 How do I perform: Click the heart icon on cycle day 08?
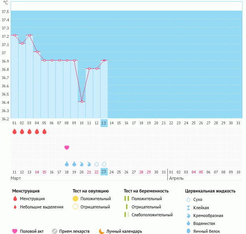67,147
